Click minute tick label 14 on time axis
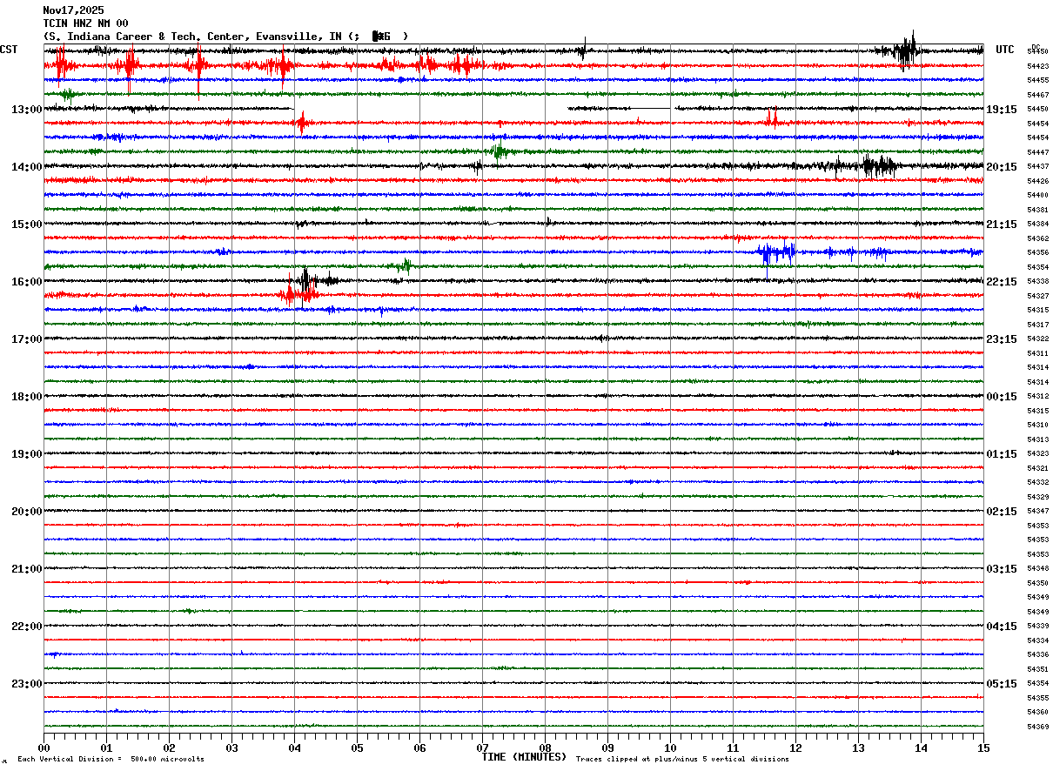 click(921, 748)
